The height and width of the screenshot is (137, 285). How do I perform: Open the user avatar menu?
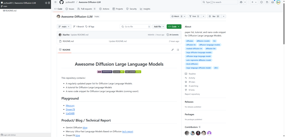tap(278, 2)
